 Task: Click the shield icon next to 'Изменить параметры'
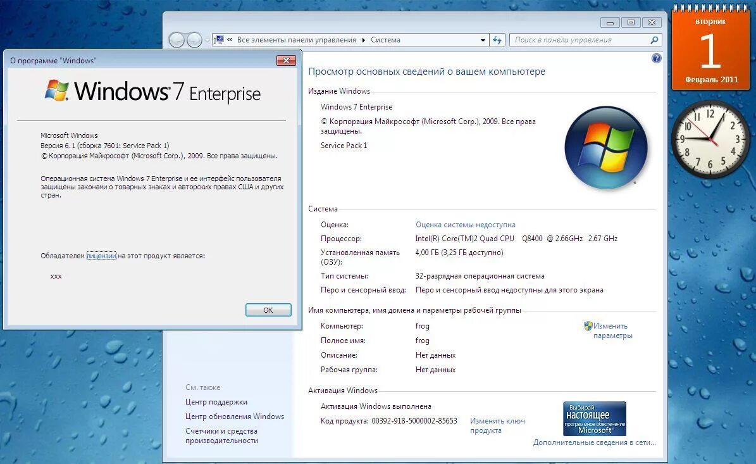point(588,326)
